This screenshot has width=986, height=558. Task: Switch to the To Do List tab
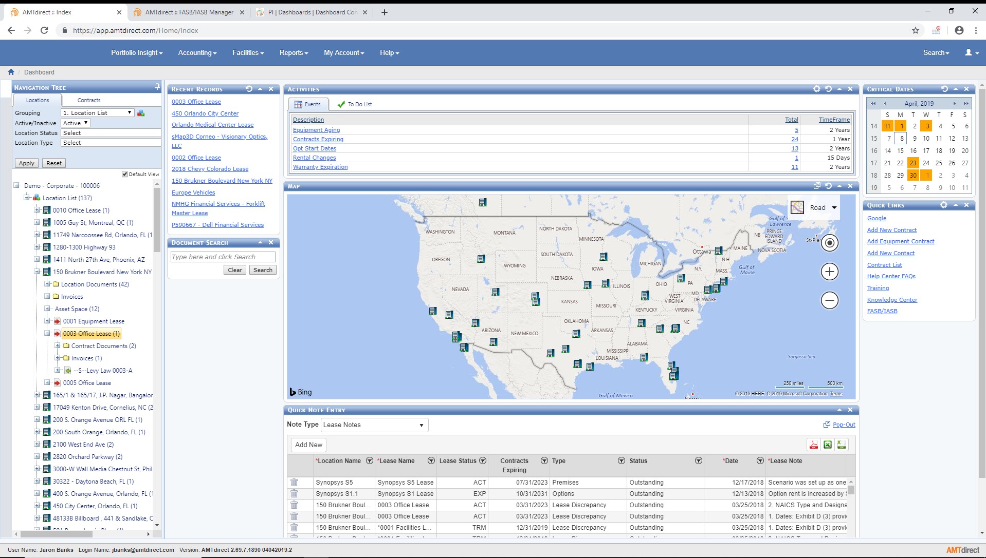tap(355, 104)
